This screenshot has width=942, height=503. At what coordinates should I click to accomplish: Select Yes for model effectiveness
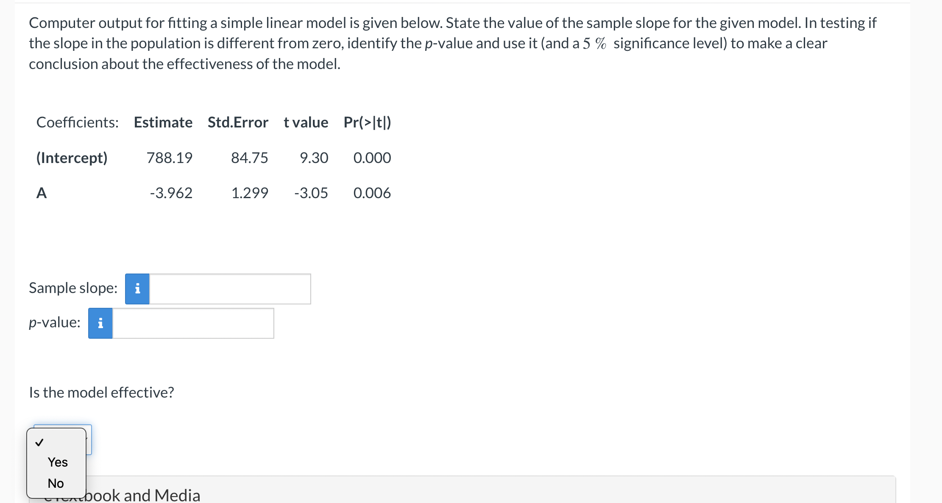point(57,462)
